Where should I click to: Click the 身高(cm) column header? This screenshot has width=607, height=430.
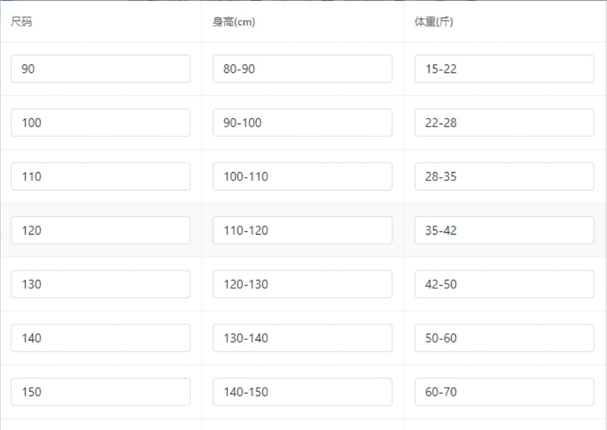[234, 22]
